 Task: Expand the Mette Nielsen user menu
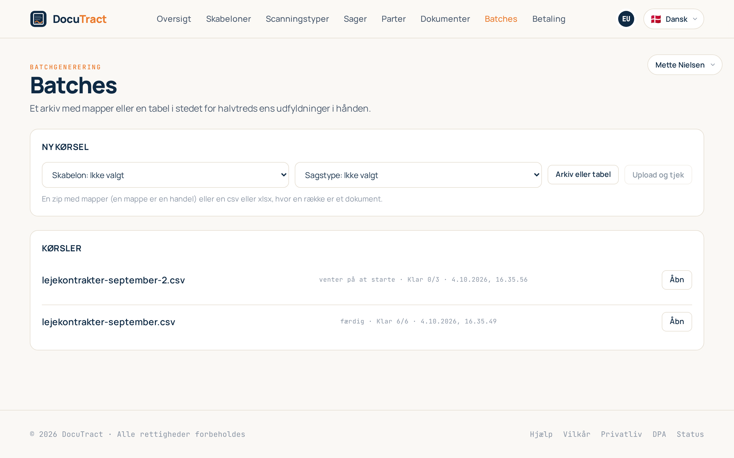[x=685, y=65]
